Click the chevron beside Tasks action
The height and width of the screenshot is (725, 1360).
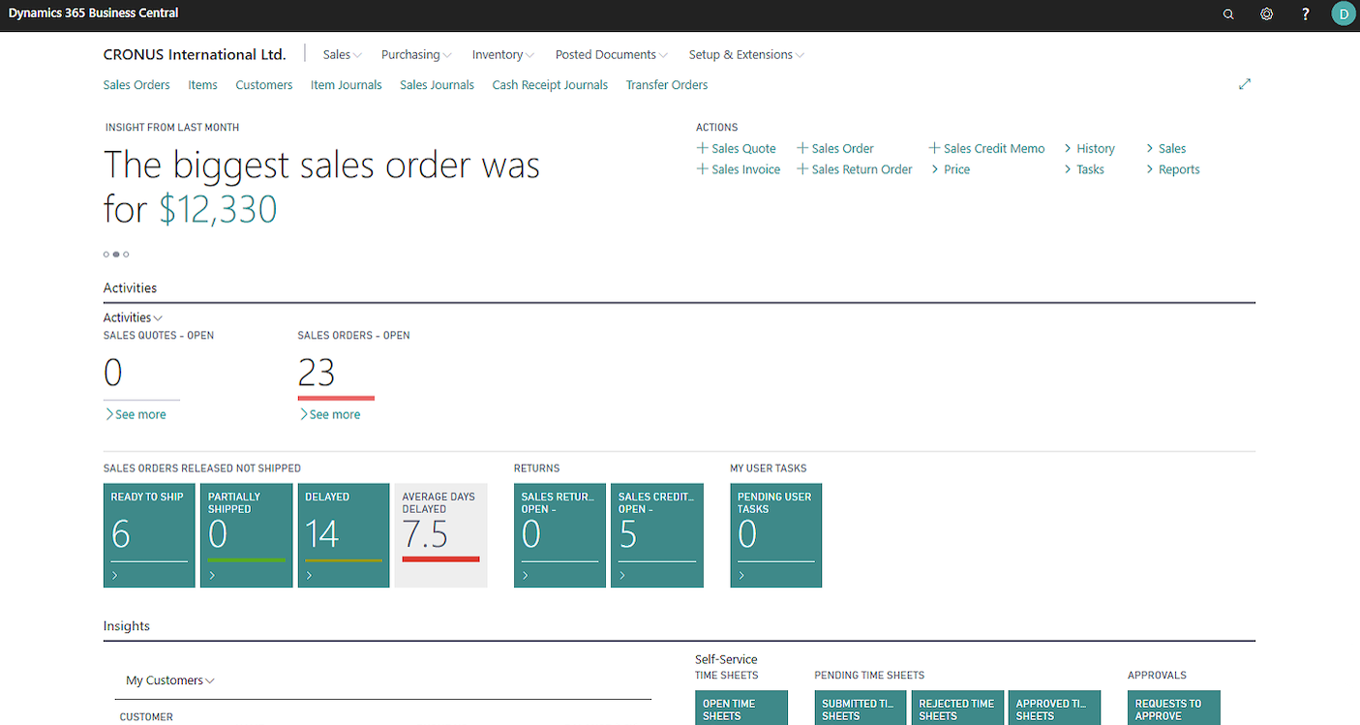click(1068, 169)
